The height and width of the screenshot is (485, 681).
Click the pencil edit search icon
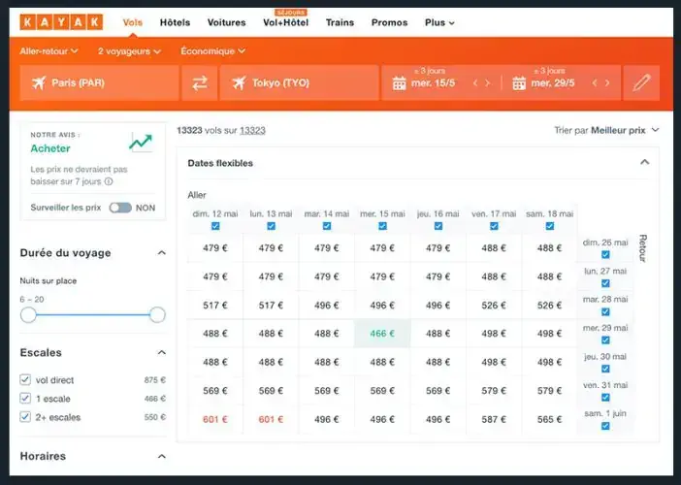click(640, 83)
